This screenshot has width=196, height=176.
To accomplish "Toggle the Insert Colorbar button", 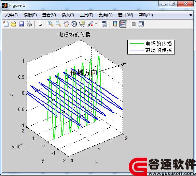I will (x=115, y=24).
